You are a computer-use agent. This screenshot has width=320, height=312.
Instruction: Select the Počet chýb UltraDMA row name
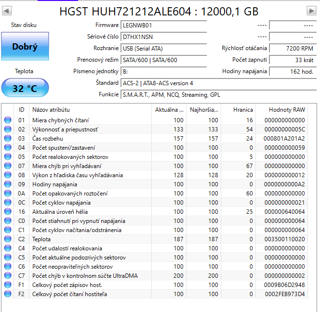85,276
